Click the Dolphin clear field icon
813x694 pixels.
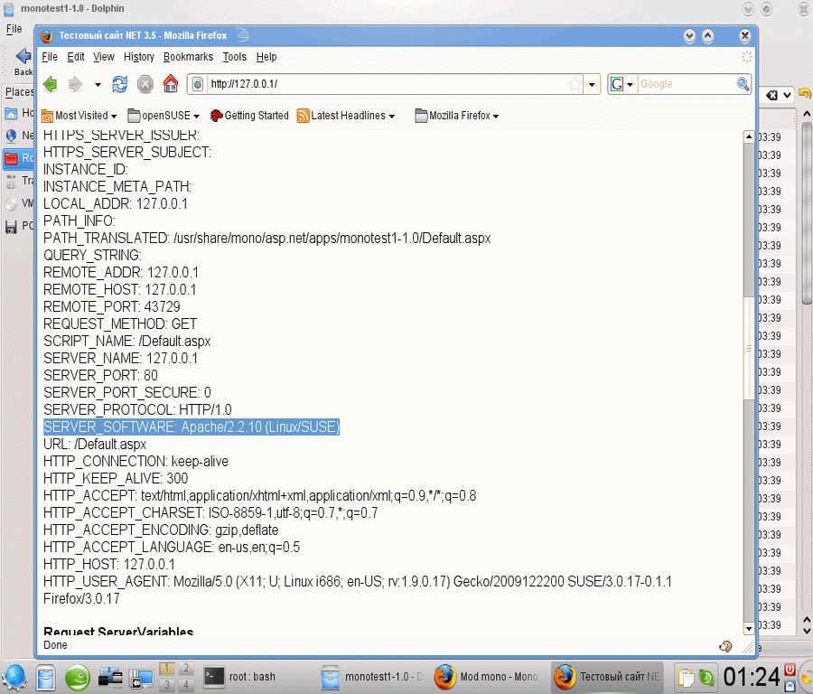pos(772,95)
